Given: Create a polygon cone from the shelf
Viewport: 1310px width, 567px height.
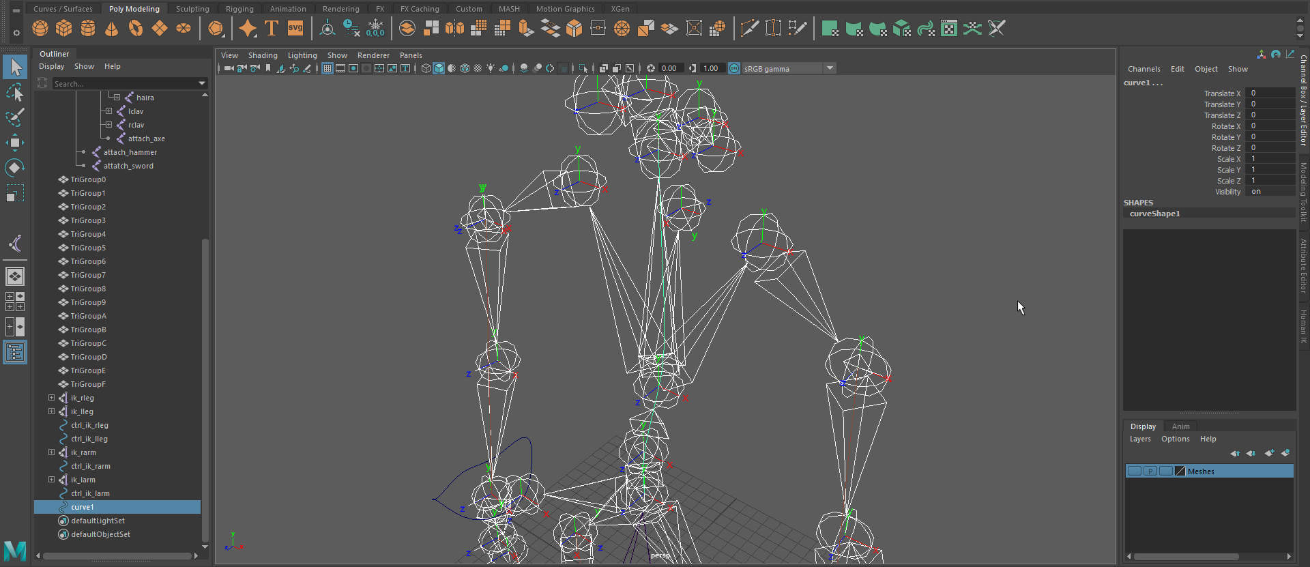Looking at the screenshot, I should pyautogui.click(x=112, y=29).
